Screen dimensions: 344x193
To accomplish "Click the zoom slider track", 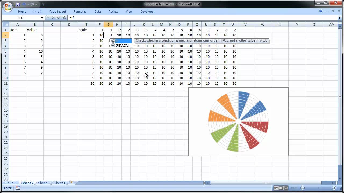I will [318, 188].
